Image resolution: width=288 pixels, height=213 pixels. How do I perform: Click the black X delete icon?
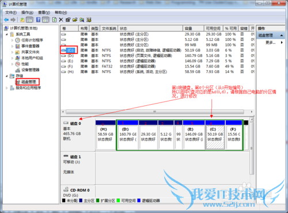pos(61,20)
